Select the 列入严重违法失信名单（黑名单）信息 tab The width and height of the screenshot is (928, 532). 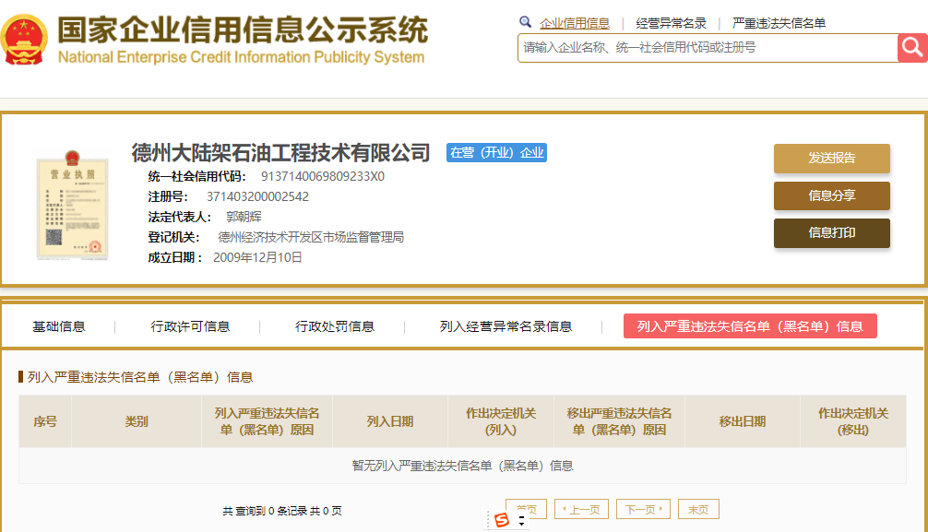[750, 326]
